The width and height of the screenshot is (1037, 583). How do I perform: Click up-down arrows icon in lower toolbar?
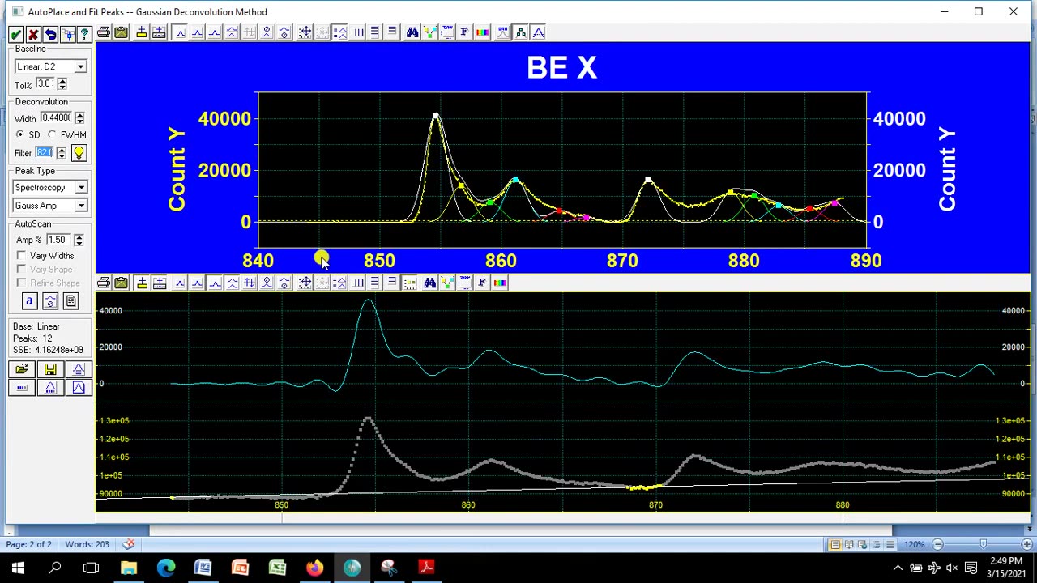(249, 283)
